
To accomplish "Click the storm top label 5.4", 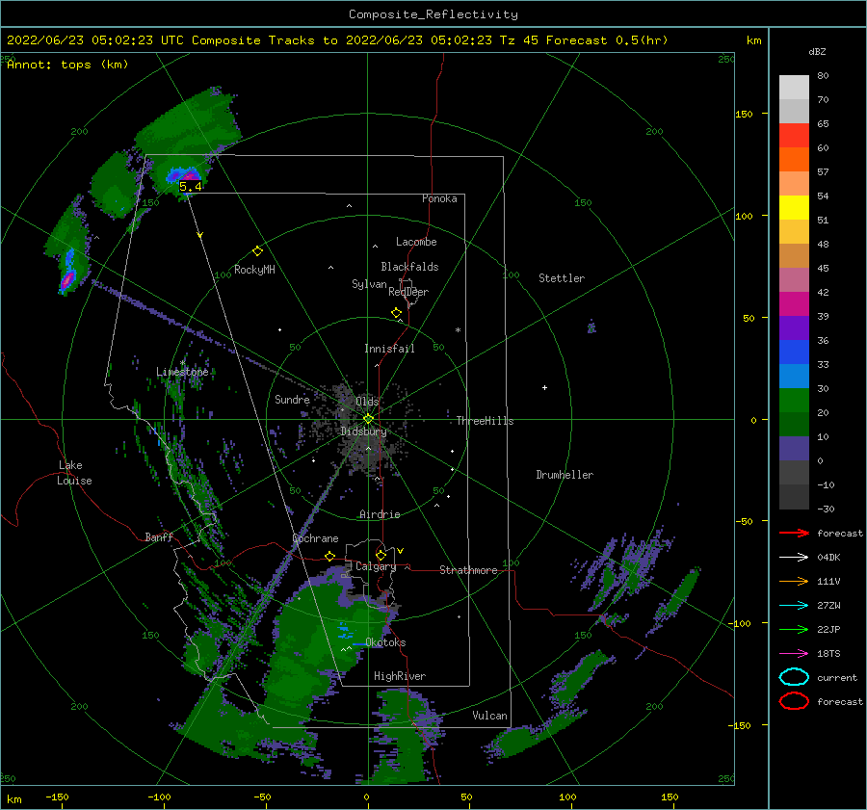I will tap(191, 187).
